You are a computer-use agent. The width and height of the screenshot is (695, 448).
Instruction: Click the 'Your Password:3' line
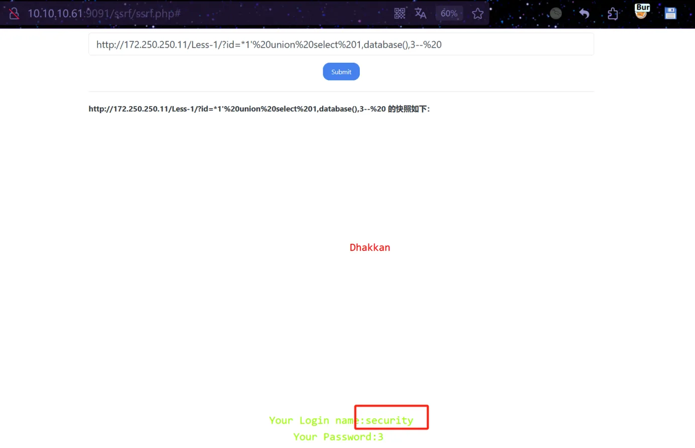click(338, 437)
